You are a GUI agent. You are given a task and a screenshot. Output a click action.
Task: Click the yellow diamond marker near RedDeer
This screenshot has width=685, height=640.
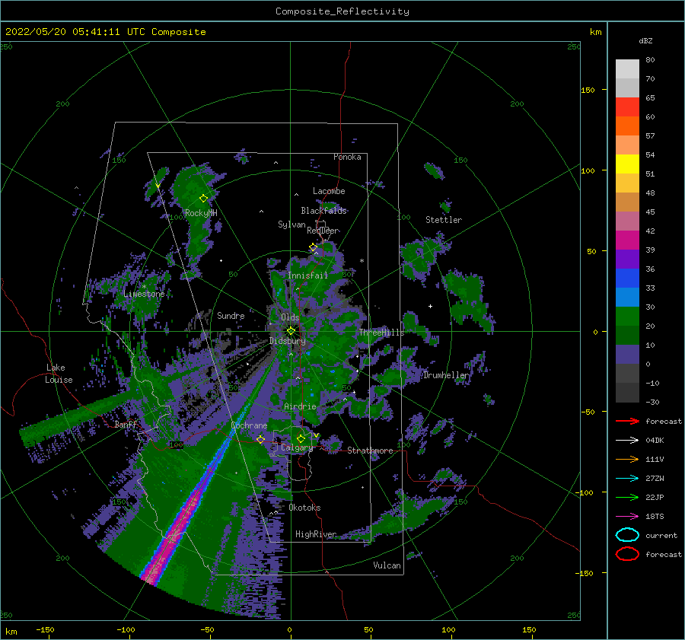[x=313, y=247]
